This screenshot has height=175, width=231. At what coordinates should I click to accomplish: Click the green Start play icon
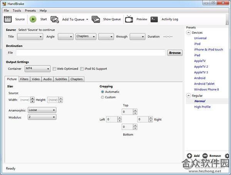coord(33,19)
